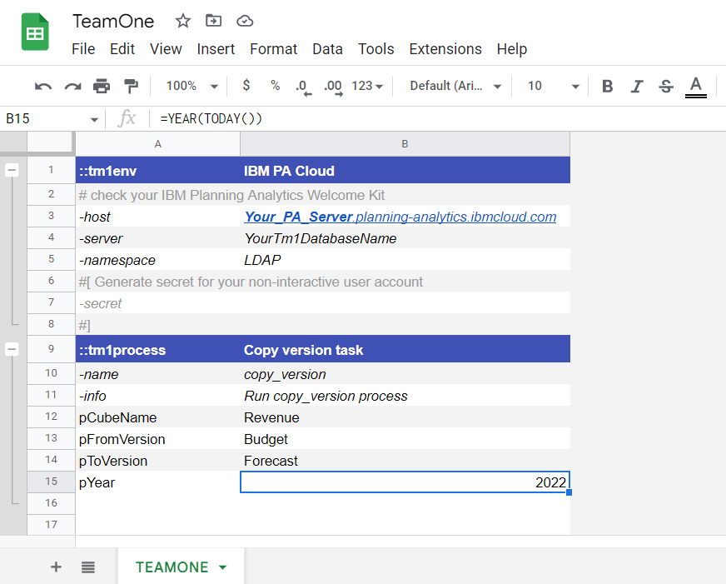Image resolution: width=726 pixels, height=584 pixels.
Task: Open the Tools menu
Action: pyautogui.click(x=376, y=48)
